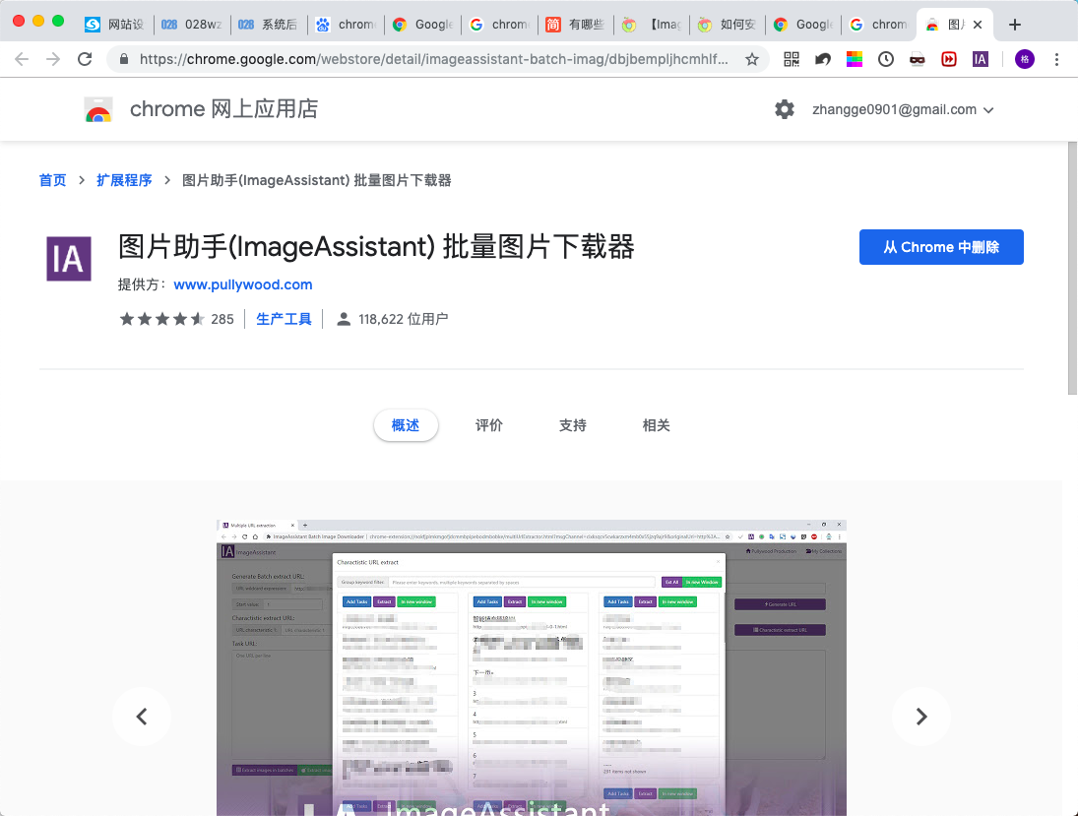Click the five-star rating

(x=162, y=319)
